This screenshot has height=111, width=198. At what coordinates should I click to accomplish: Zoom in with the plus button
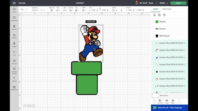coord(34,106)
